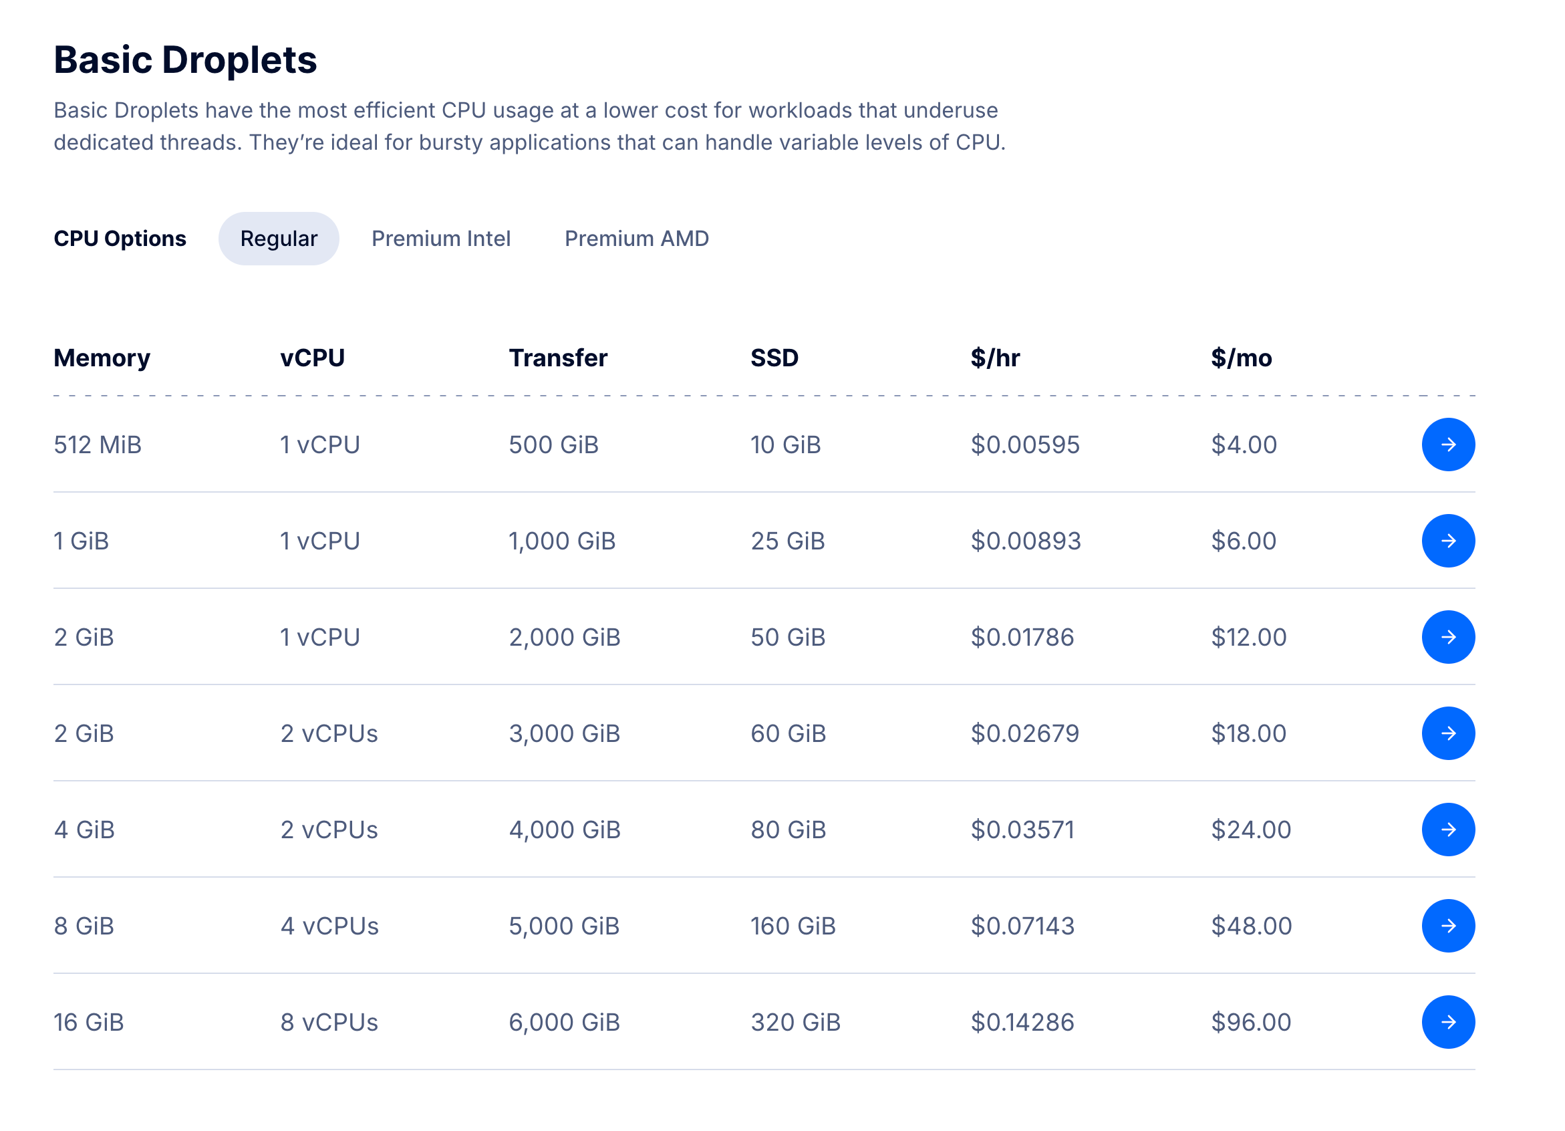Click the arrow icon for the 512 MiB droplet
1565x1131 pixels.
(1448, 445)
